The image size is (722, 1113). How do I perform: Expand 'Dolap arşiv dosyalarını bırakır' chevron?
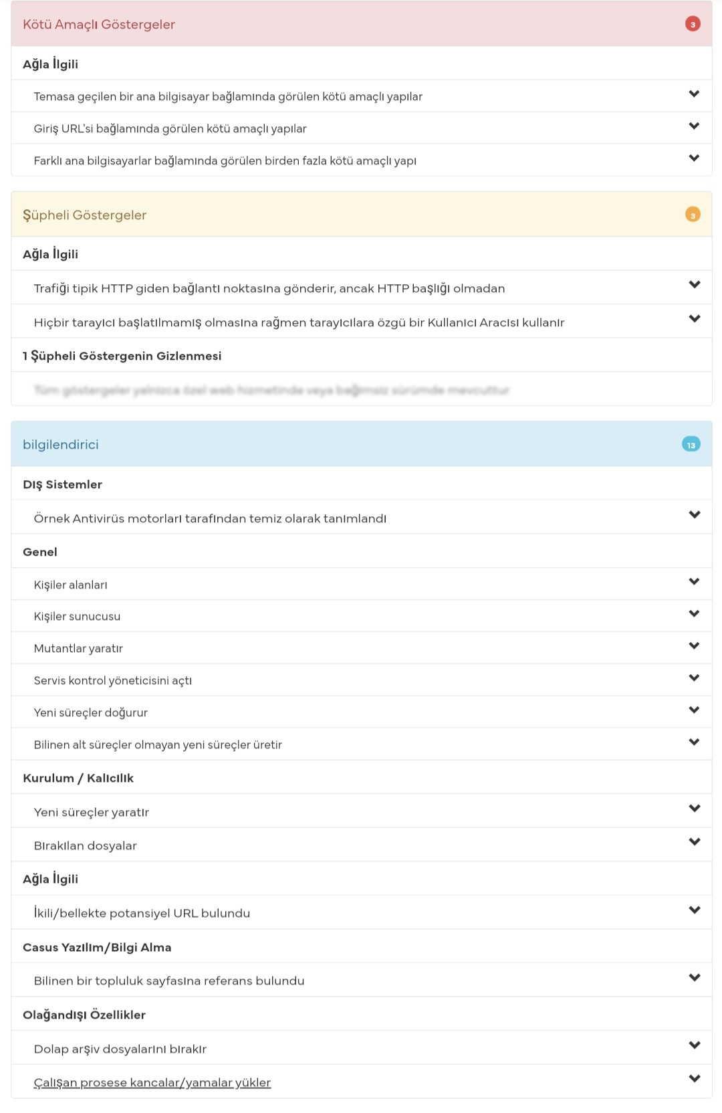pyautogui.click(x=695, y=1045)
